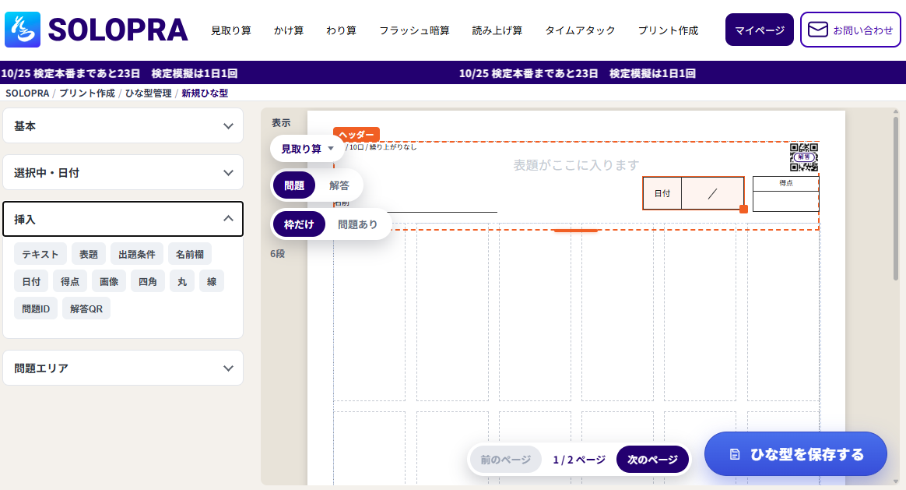This screenshot has height=490, width=906.
Task: Expand the 問題エリア panel
Action: (x=123, y=368)
